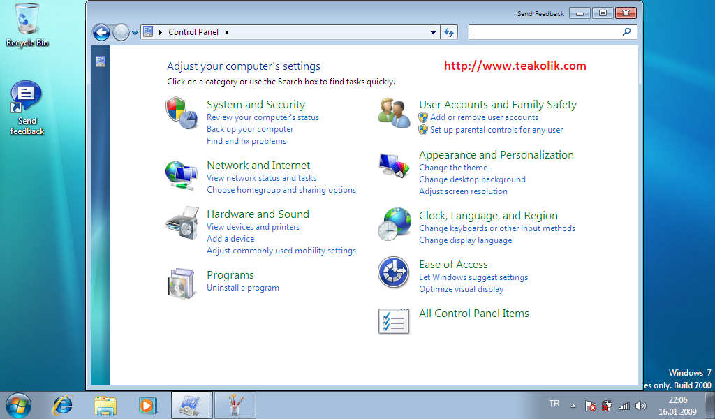The height and width of the screenshot is (419, 715).
Task: Open the recent pages dropdown arrow
Action: pos(135,33)
